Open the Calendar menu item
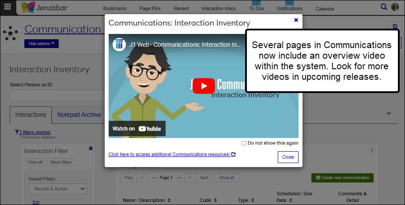The image size is (405, 205). (x=325, y=9)
